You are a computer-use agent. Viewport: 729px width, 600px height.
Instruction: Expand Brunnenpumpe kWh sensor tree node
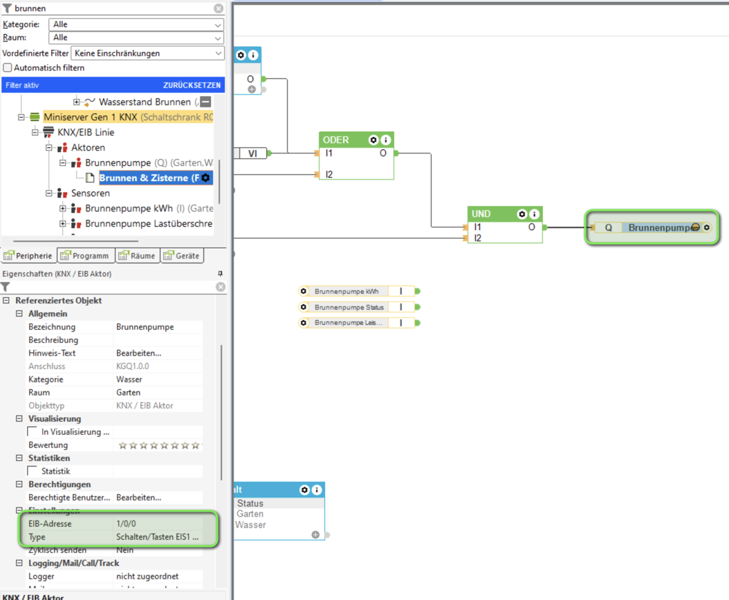(x=63, y=209)
